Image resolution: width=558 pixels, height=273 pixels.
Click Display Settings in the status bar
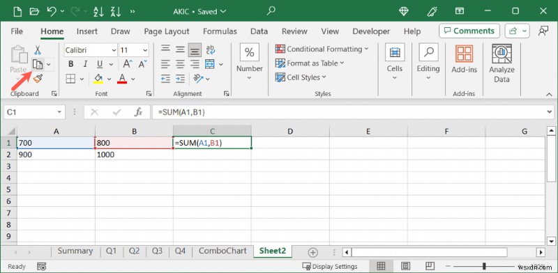(329, 266)
